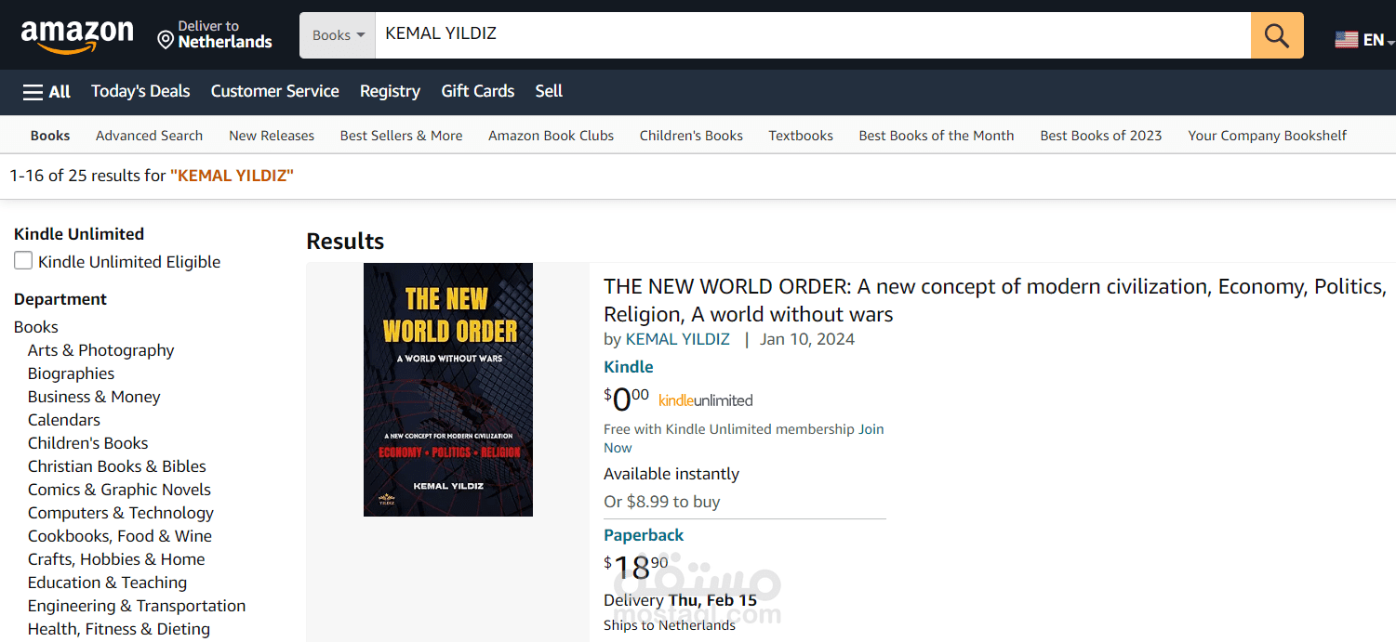This screenshot has width=1396, height=642.
Task: Filter by Crafts, Hobbies & Home
Action: (x=116, y=559)
